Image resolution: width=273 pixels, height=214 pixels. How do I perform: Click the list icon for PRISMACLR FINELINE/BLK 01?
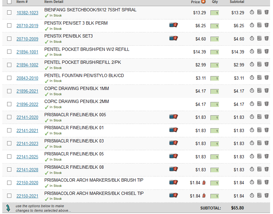[259, 130]
